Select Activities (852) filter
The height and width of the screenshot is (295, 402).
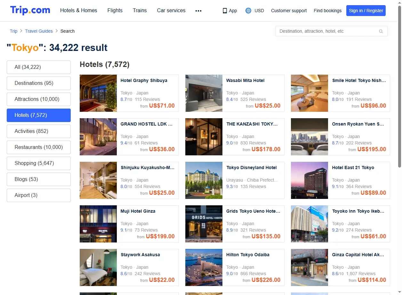(x=39, y=131)
